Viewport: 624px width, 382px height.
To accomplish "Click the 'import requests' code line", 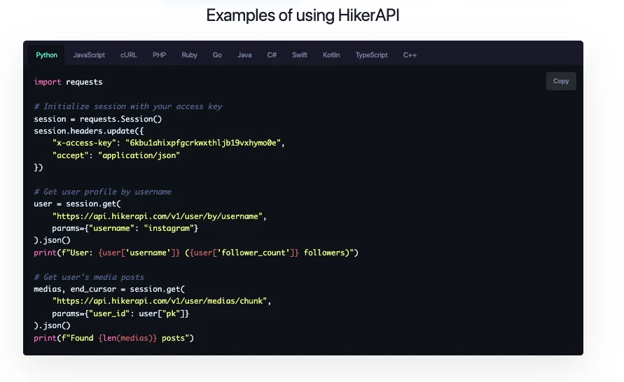I will (x=68, y=82).
